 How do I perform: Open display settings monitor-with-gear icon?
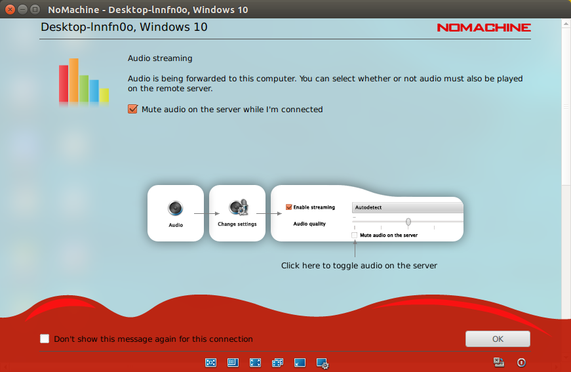(x=323, y=363)
